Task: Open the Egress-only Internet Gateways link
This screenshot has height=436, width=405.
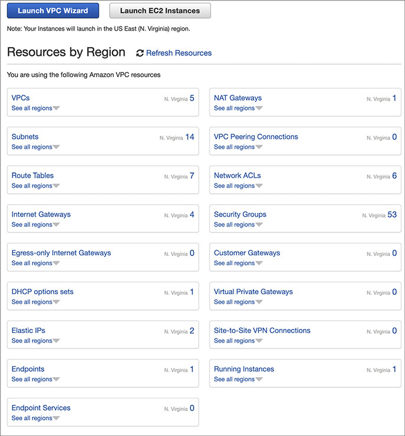Action: click(x=61, y=253)
